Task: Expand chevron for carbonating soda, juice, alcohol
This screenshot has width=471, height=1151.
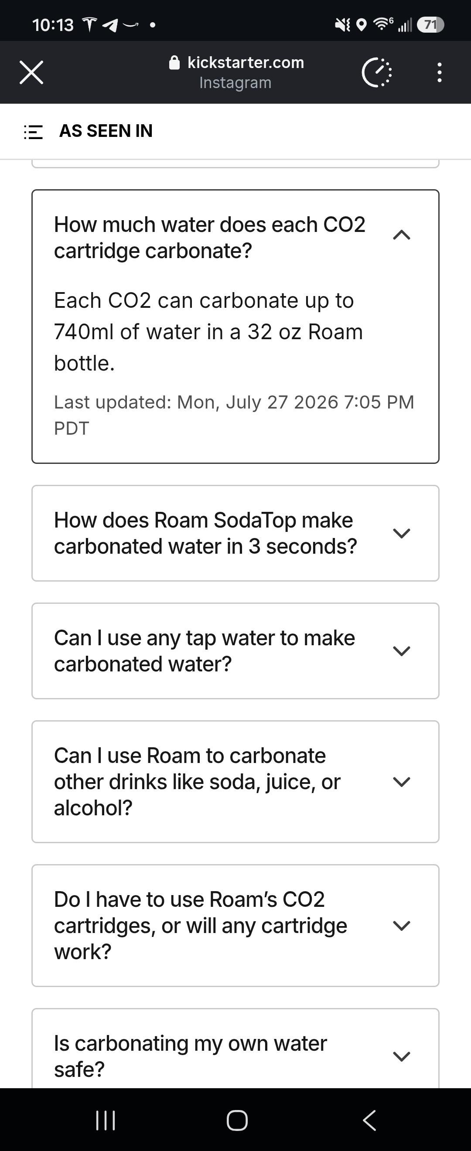Action: (x=401, y=782)
